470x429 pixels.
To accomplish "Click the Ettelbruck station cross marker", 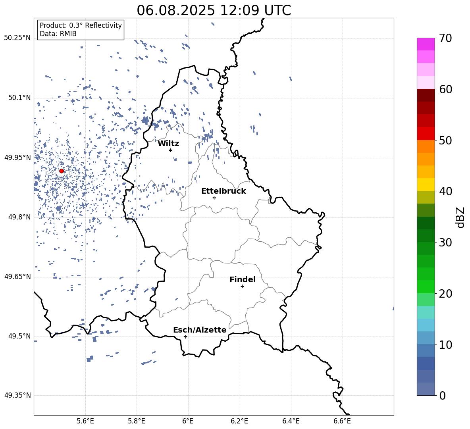I will (x=214, y=198).
